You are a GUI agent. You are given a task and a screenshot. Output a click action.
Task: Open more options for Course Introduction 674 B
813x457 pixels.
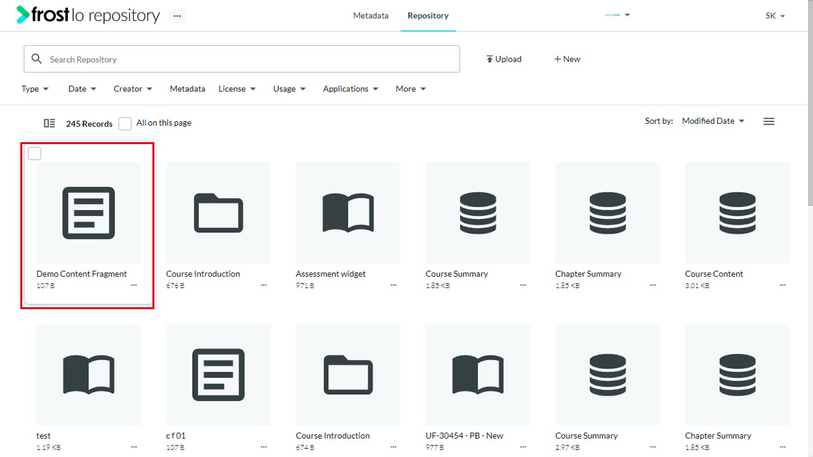pos(393,447)
